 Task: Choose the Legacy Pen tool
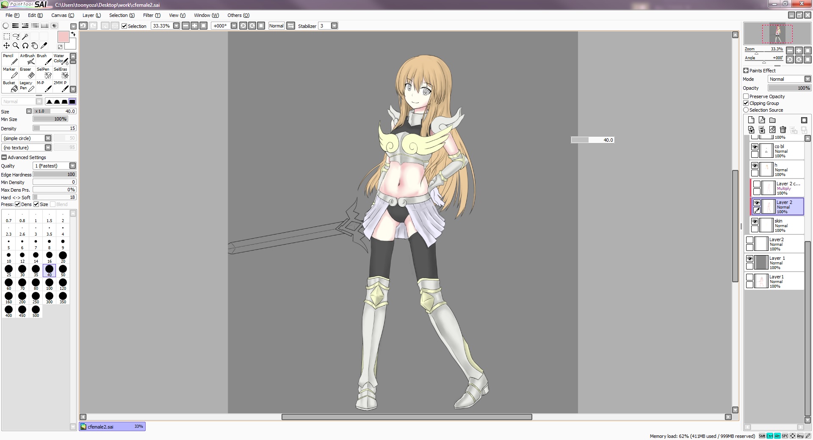(27, 86)
